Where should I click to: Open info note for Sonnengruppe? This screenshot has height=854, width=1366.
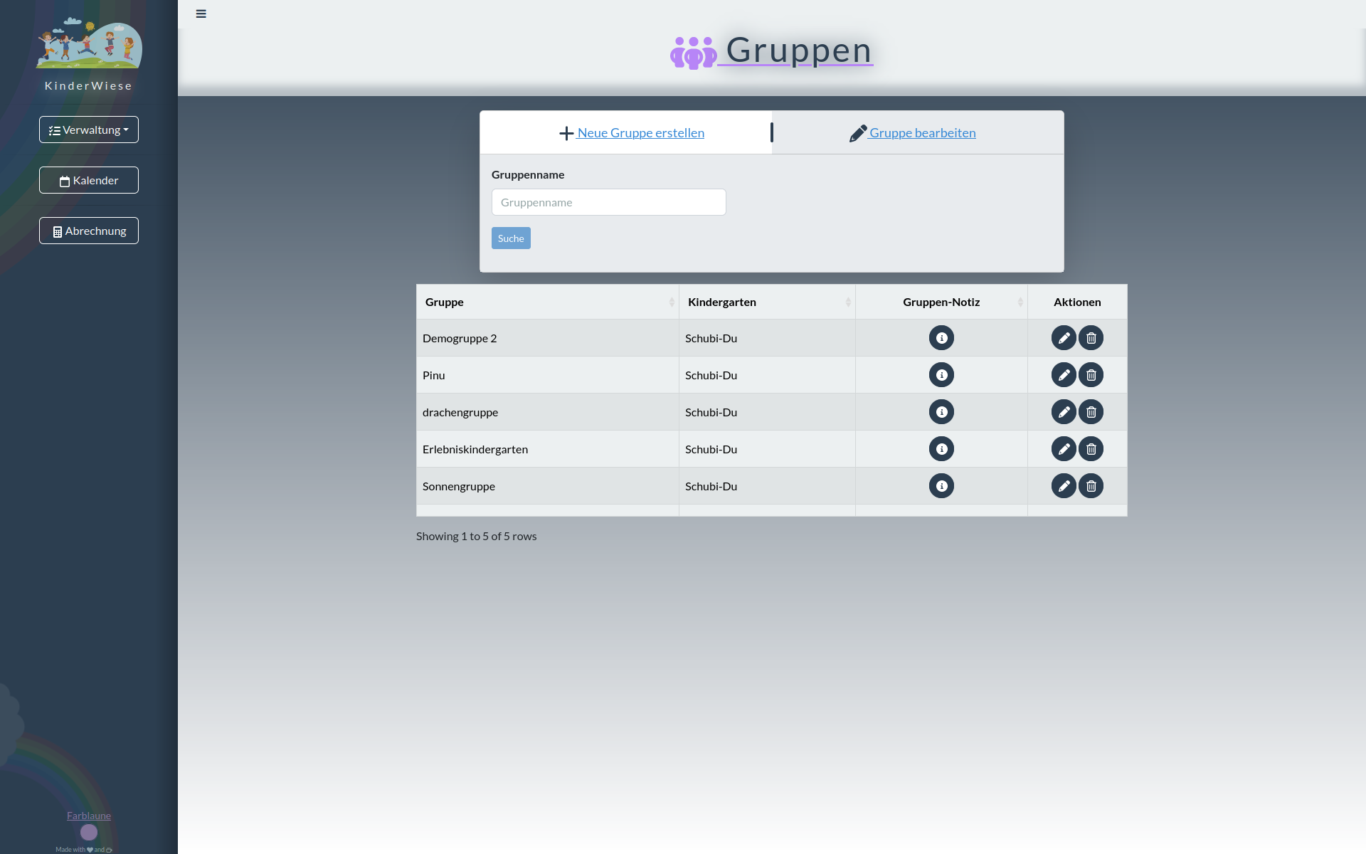(941, 486)
